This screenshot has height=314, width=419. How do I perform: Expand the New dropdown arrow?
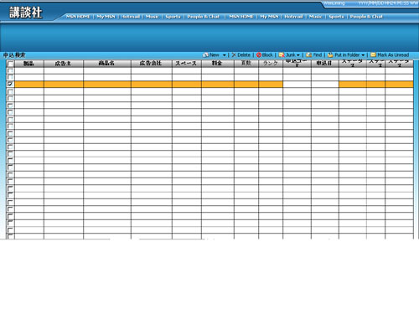click(225, 55)
